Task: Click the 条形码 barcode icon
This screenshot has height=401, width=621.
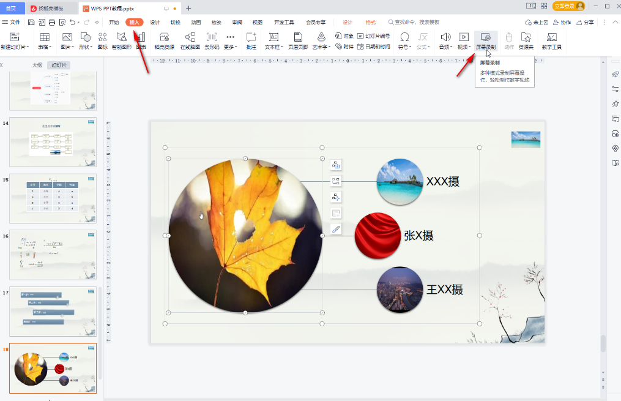Action: point(212,40)
